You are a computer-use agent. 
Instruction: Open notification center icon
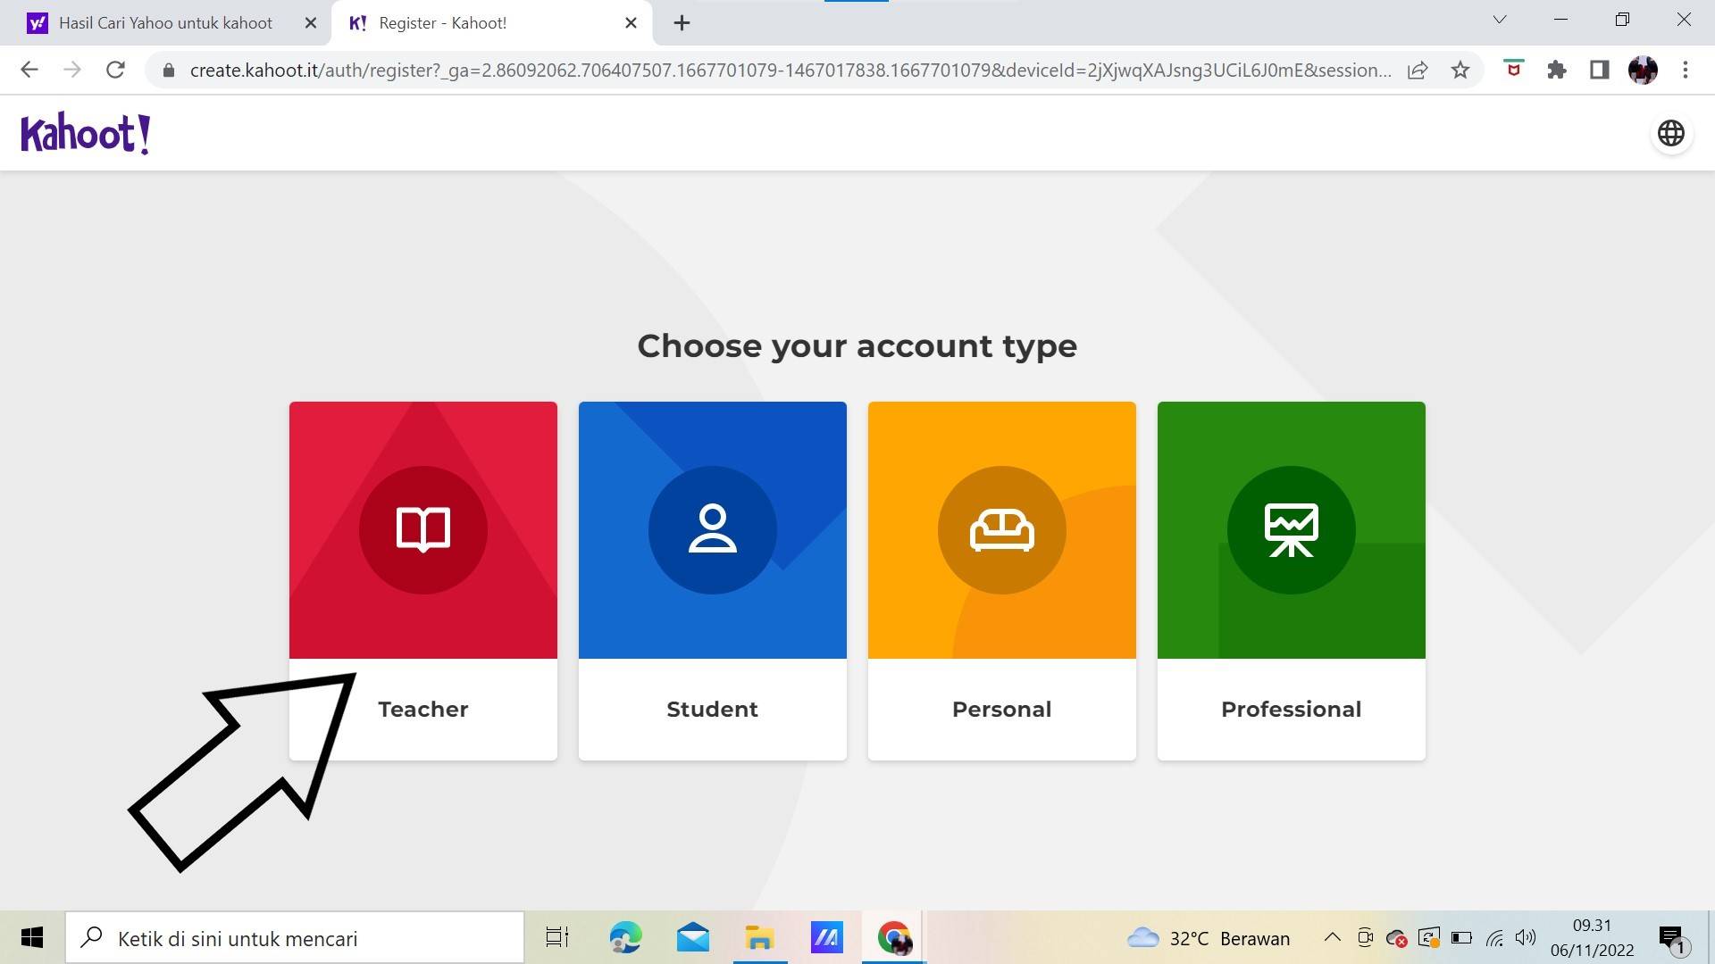tap(1672, 938)
